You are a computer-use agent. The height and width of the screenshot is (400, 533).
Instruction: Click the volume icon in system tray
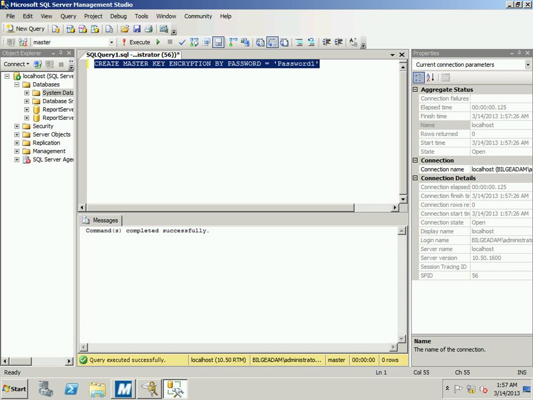483,389
